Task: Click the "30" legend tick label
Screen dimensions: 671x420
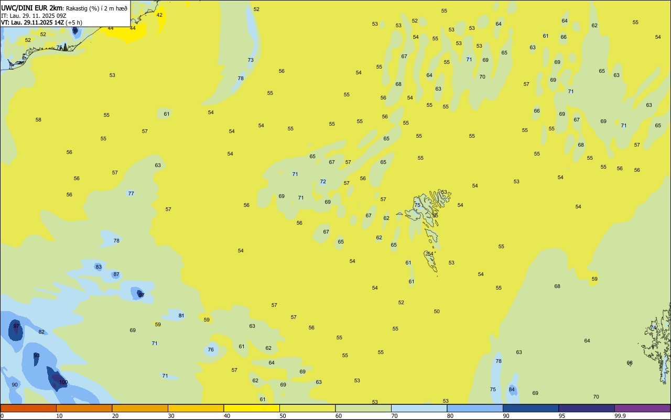Action: click(171, 416)
